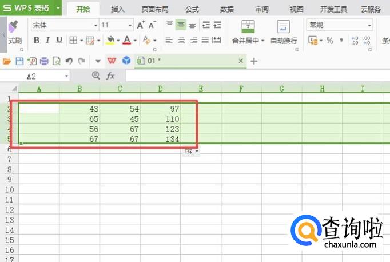Viewport: 390px width, 262px height.
Task: Switch to the 公式 ribbon tab
Action: coord(192,10)
